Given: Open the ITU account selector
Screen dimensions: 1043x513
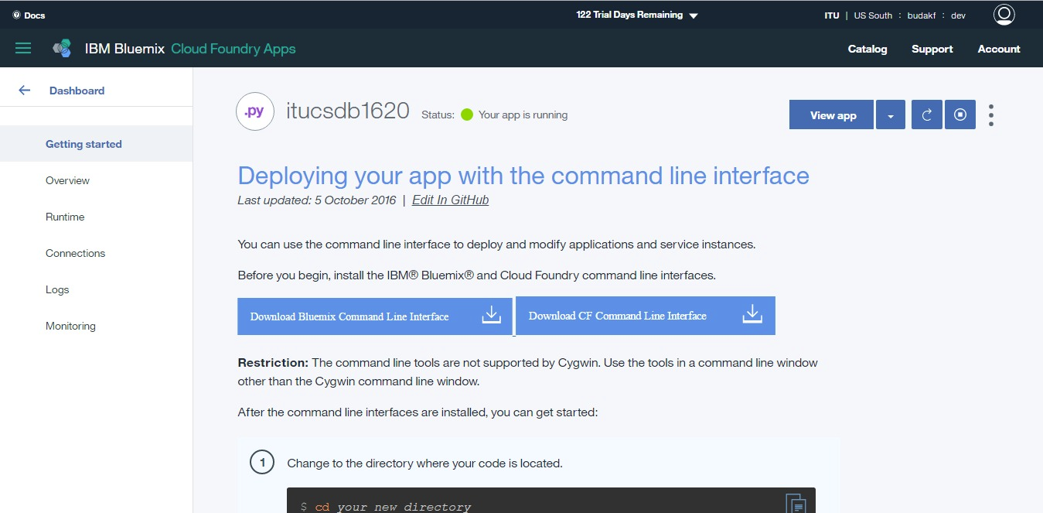Looking at the screenshot, I should (x=832, y=15).
